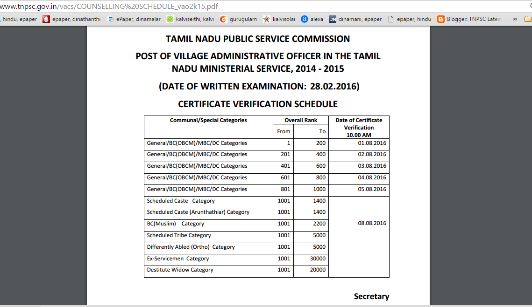The height and width of the screenshot is (307, 532).
Task: Click the 'From' sub-header cell
Action: pyautogui.click(x=284, y=131)
